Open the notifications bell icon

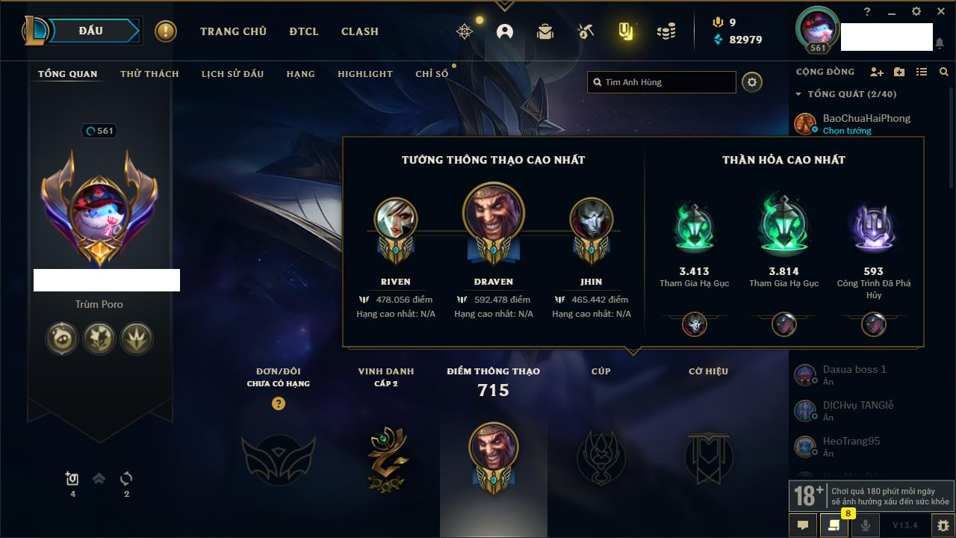click(940, 43)
